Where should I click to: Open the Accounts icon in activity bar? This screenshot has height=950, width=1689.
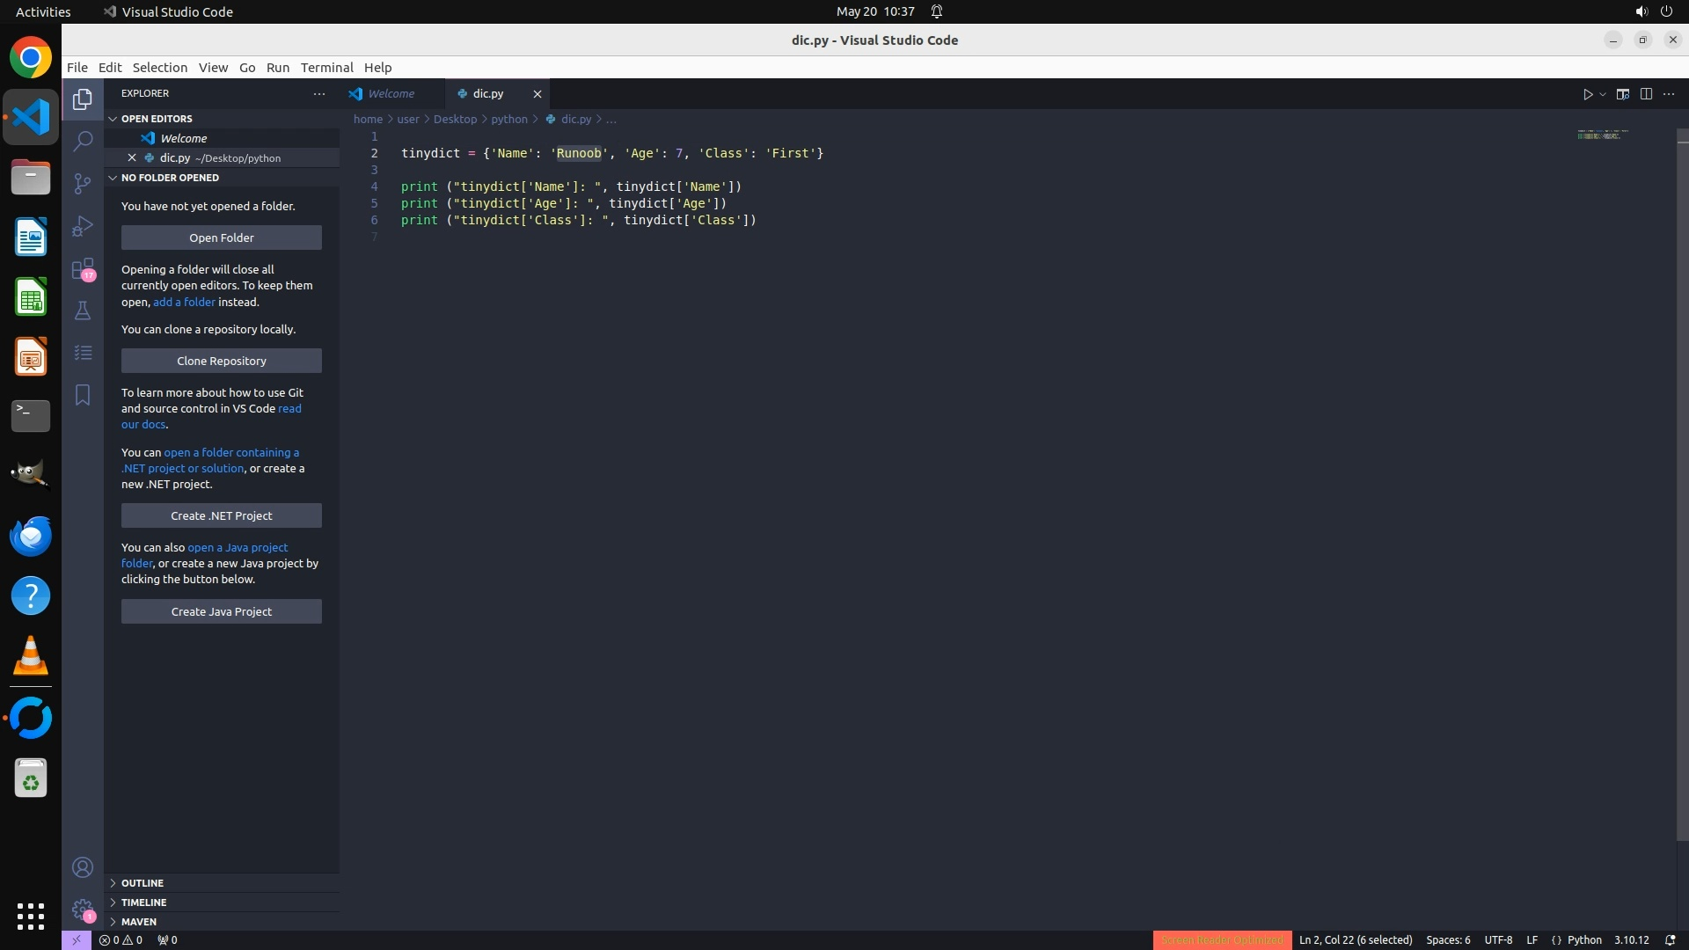pyautogui.click(x=83, y=867)
